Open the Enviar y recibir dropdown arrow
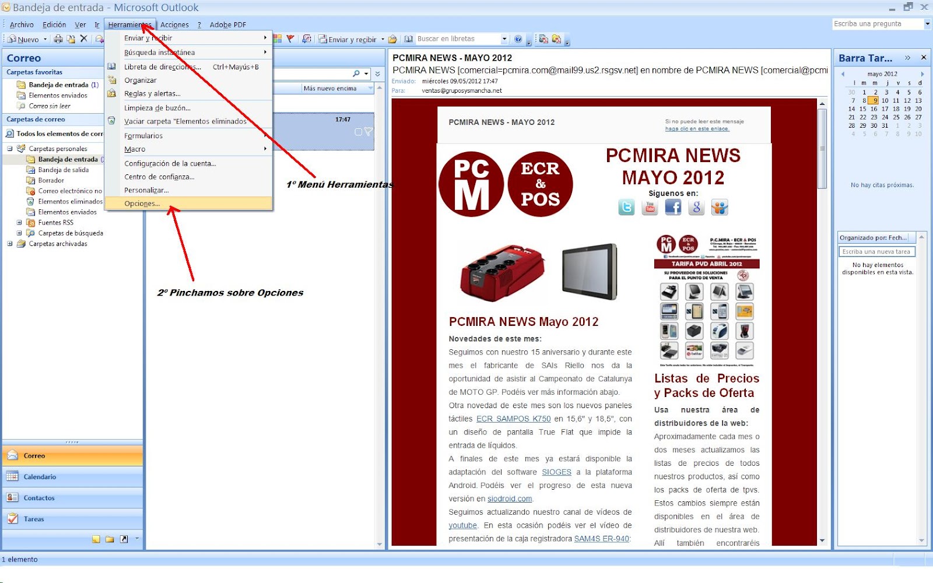This screenshot has height=583, width=933. (x=383, y=40)
